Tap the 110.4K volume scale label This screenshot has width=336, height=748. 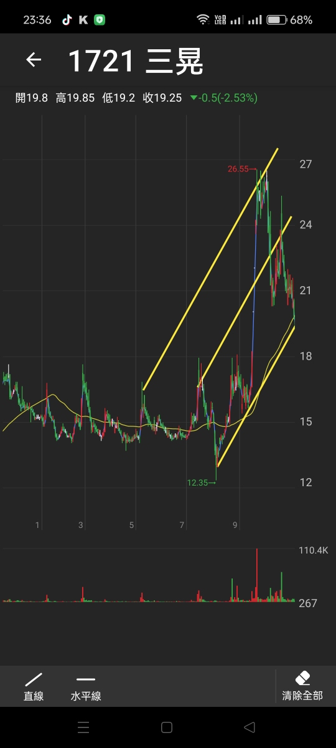pos(314,550)
